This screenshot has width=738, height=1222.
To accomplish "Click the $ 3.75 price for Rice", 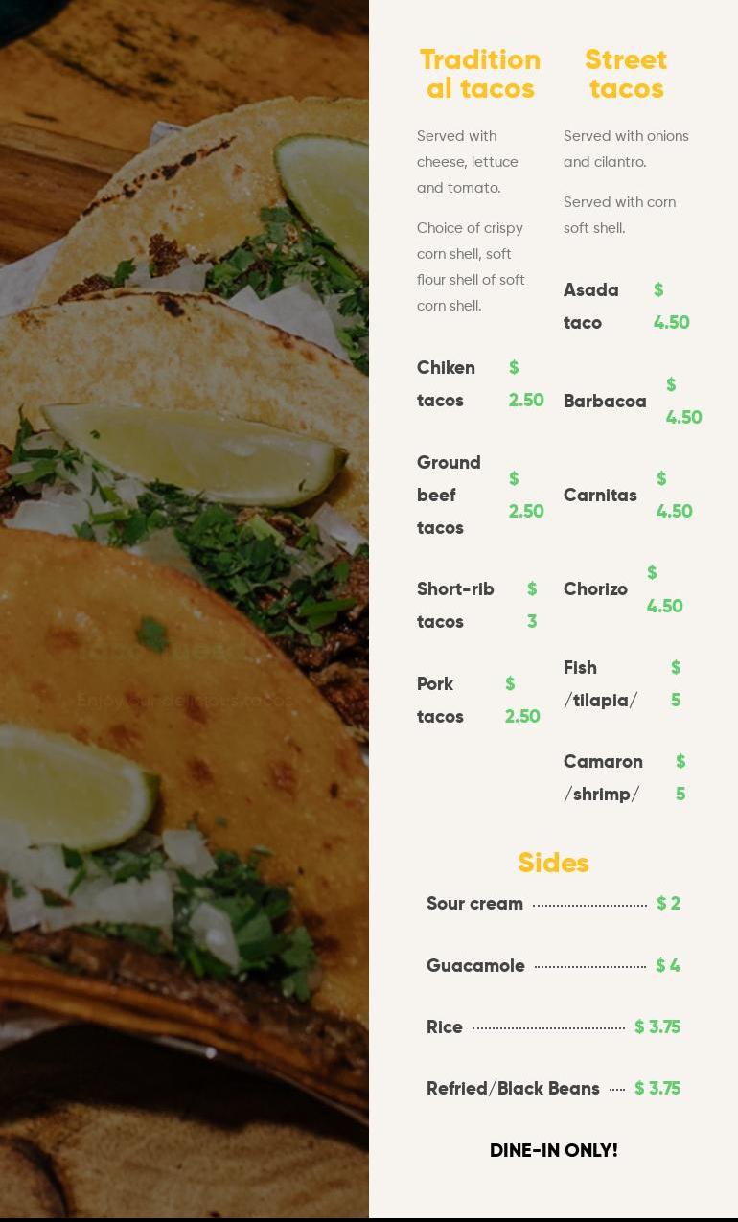I will click(657, 1027).
